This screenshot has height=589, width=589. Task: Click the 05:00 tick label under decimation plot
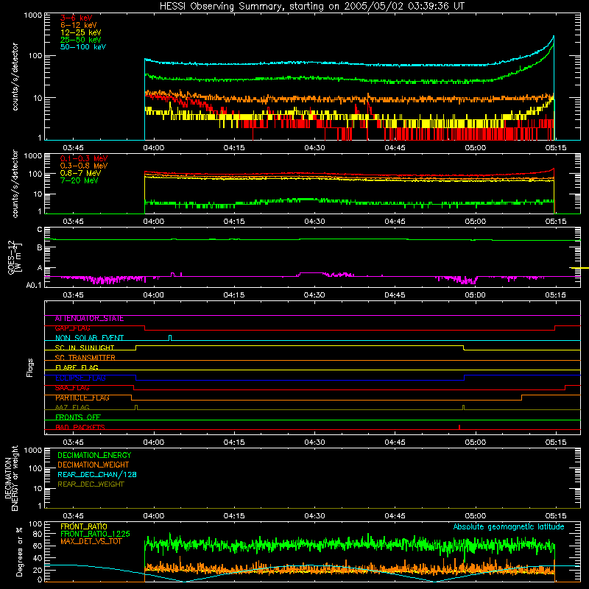click(x=475, y=516)
